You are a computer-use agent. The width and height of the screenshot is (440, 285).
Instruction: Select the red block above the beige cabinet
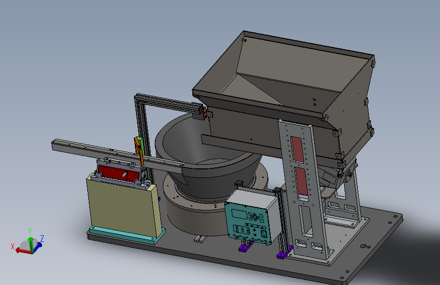pos(118,173)
